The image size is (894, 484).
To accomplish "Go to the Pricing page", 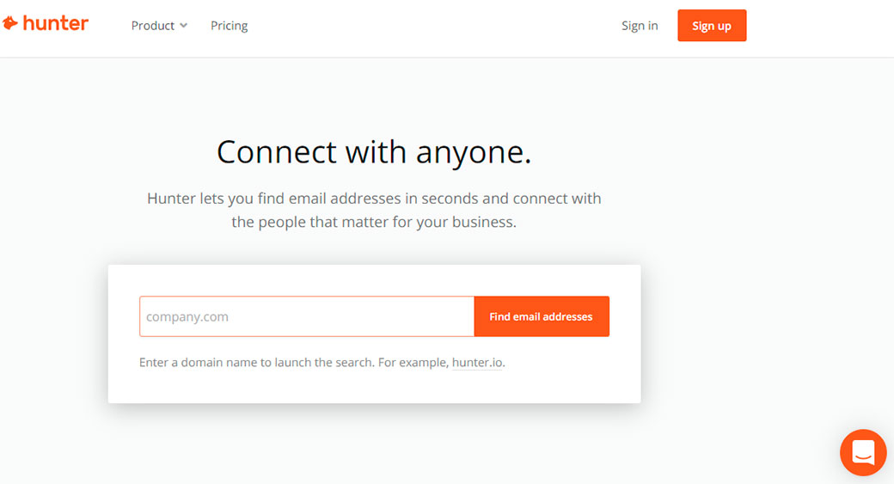I will pos(229,26).
